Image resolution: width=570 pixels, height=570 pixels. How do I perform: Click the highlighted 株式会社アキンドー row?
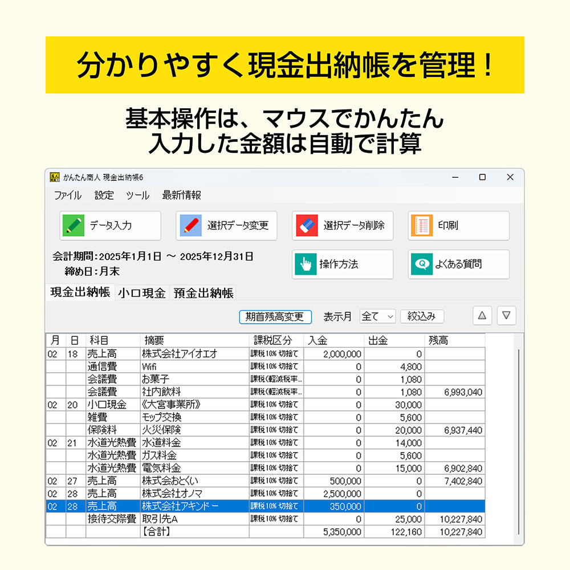(266, 506)
